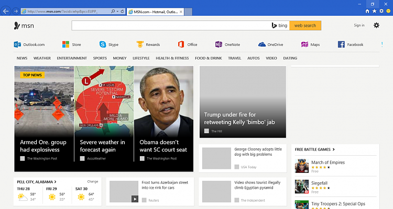Open the Skype shortcut icon
The width and height of the screenshot is (393, 209).
click(103, 44)
